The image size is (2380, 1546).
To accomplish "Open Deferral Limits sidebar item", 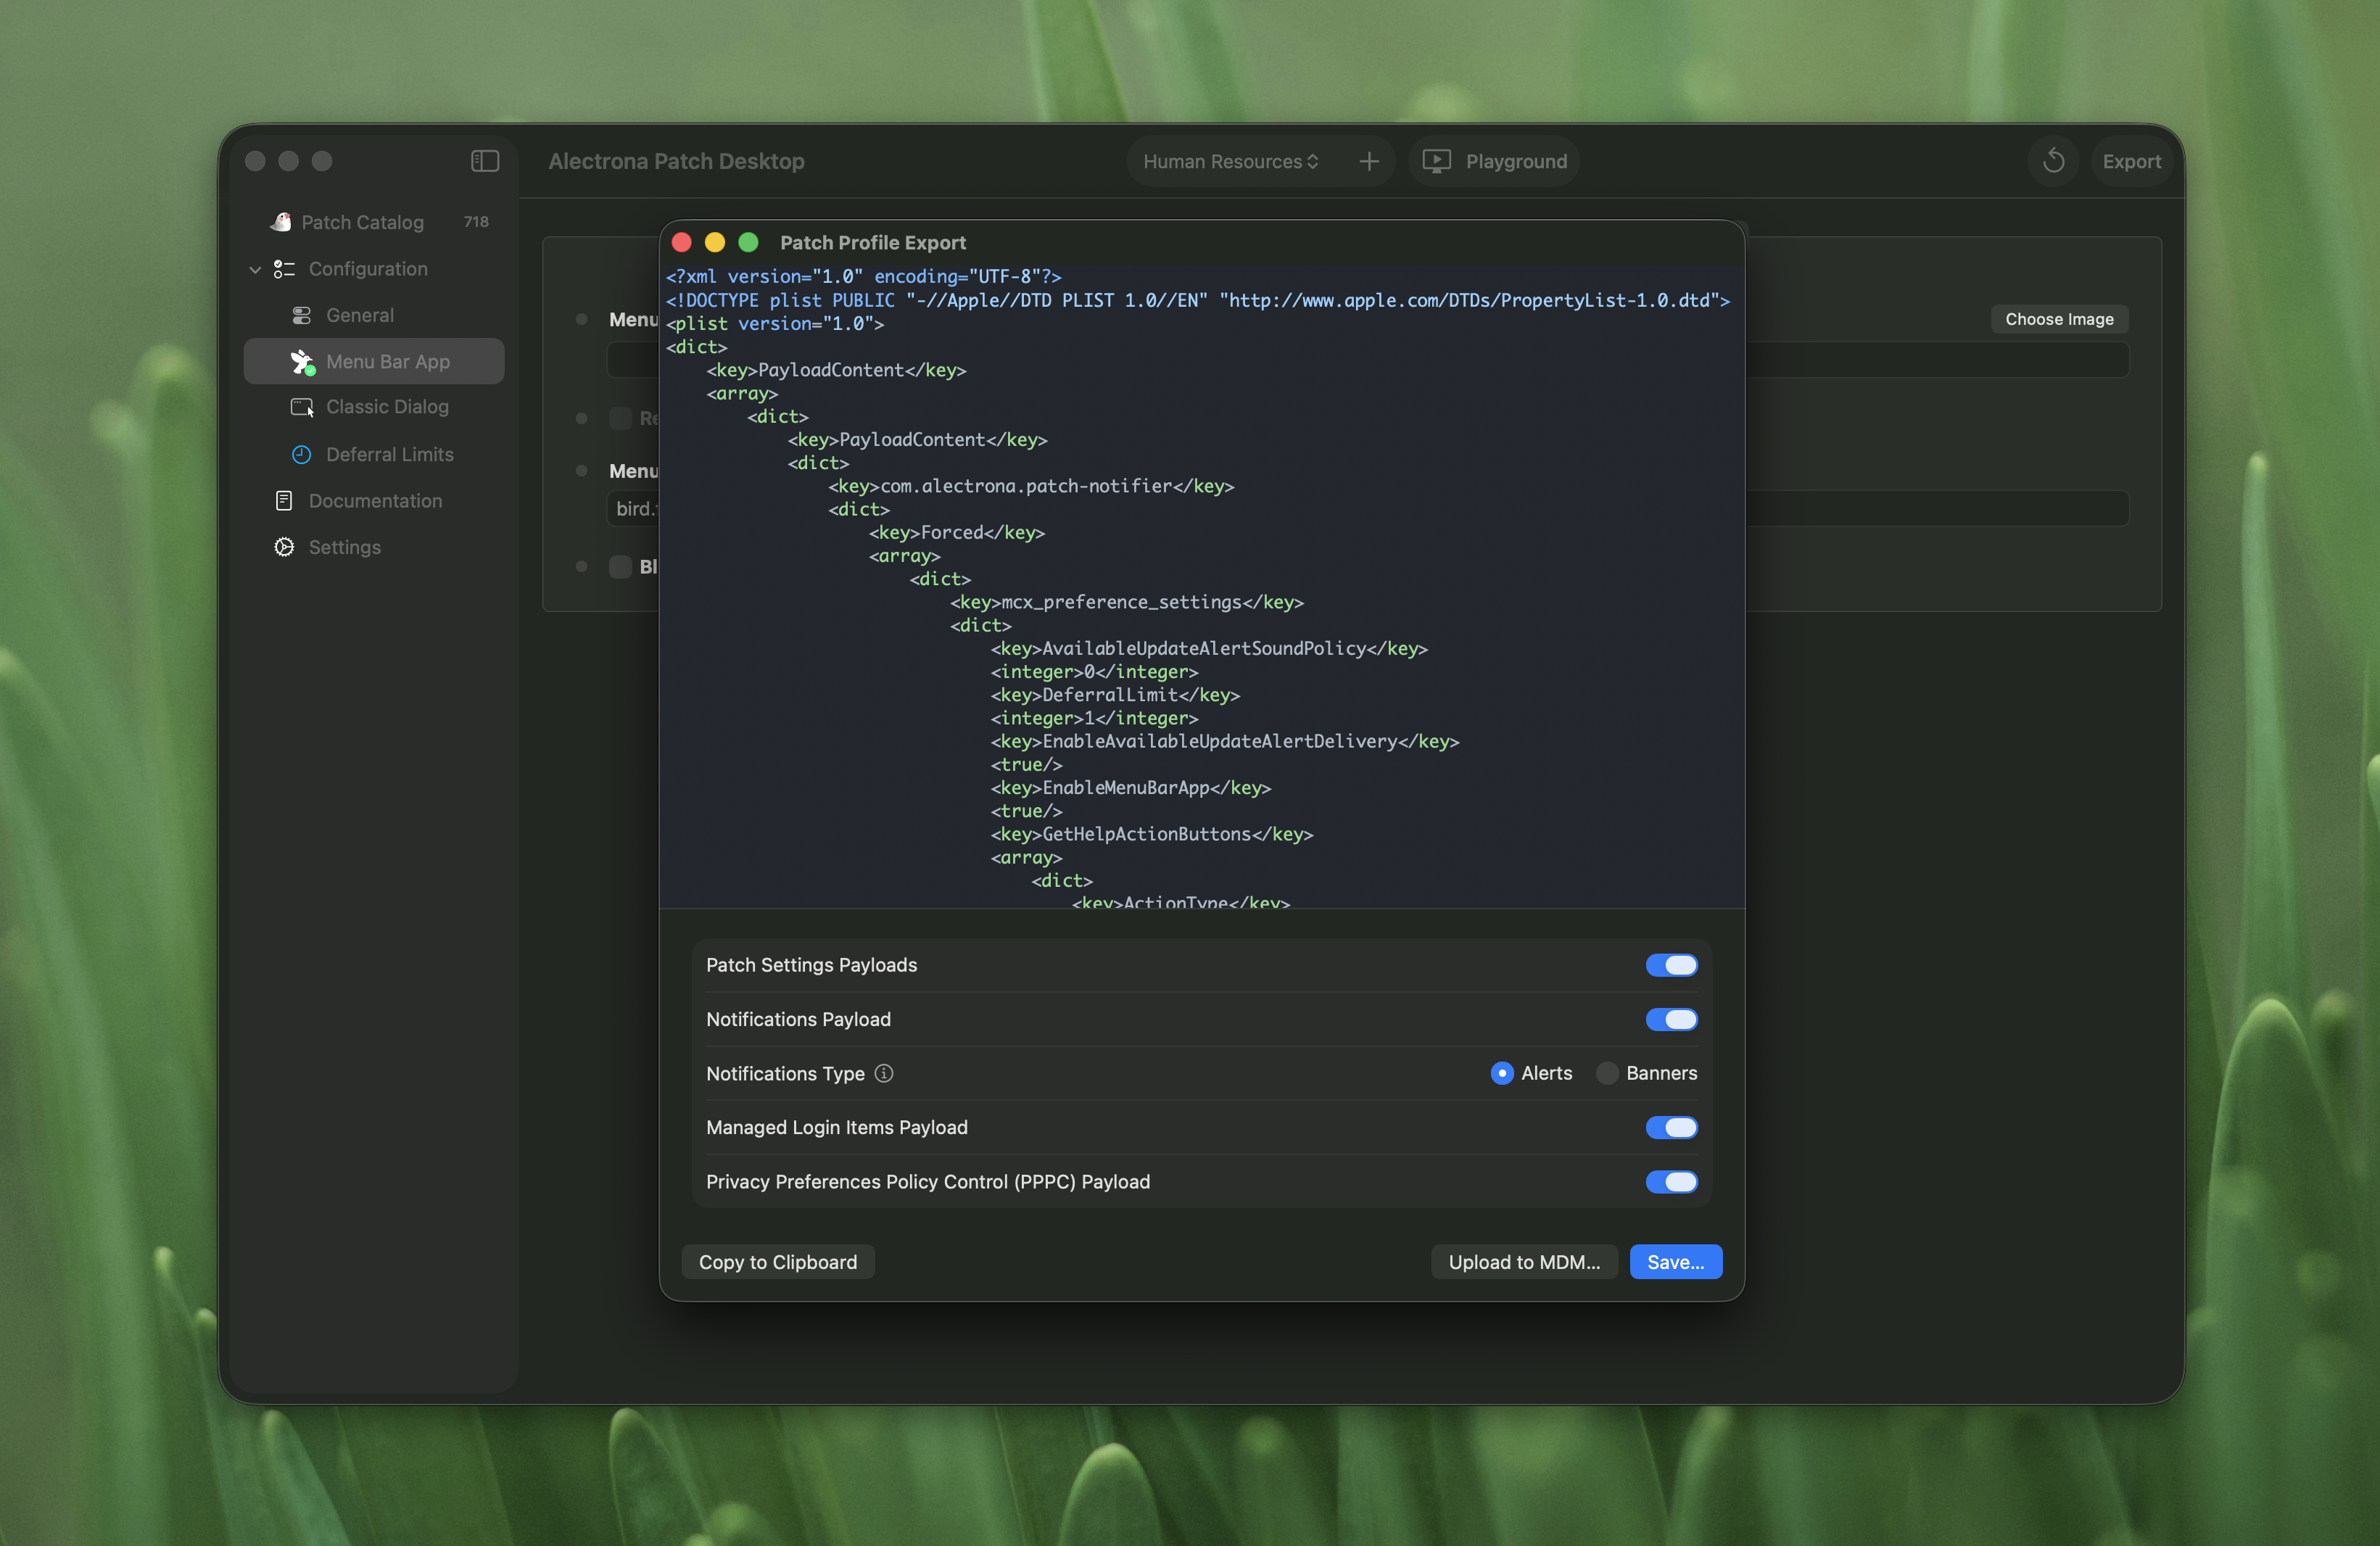I will pyautogui.click(x=374, y=454).
